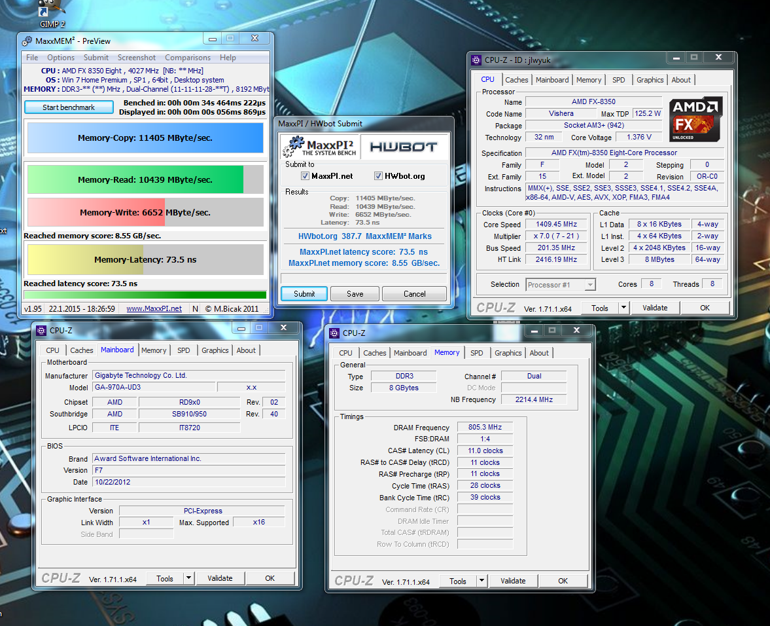
Task: Click the CPU-Z Mainboard window title icon
Action: (41, 330)
